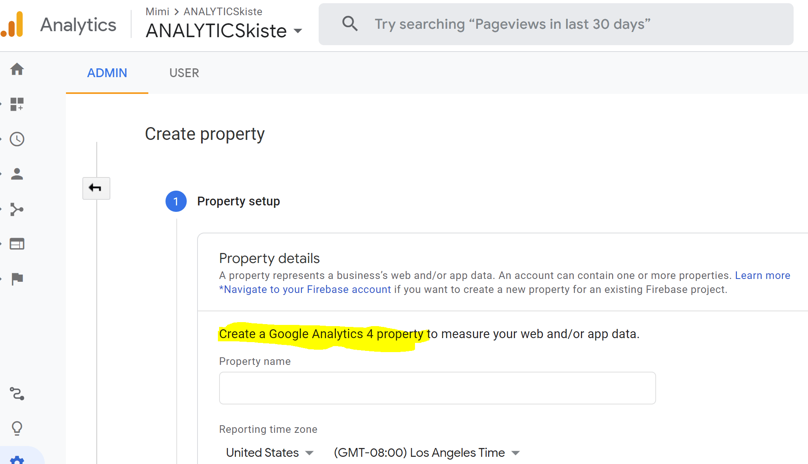Click the Home icon in sidebar
Image resolution: width=808 pixels, height=464 pixels.
[x=17, y=69]
